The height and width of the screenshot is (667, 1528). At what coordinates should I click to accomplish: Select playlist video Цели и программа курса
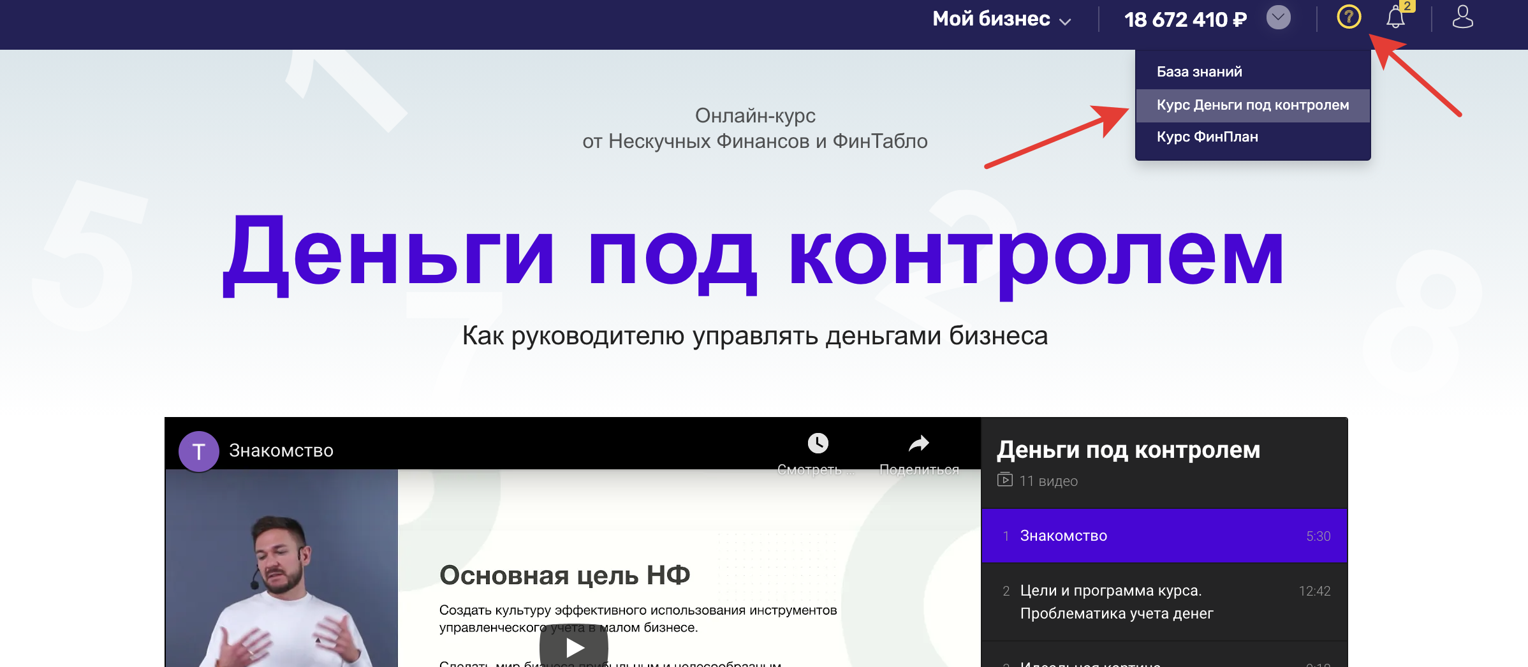[1164, 602]
